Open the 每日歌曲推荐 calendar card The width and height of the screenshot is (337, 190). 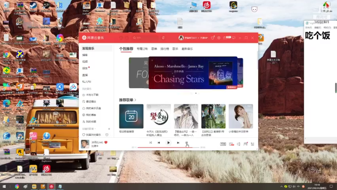point(131,117)
